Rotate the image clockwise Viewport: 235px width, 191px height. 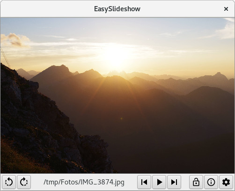point(24,182)
